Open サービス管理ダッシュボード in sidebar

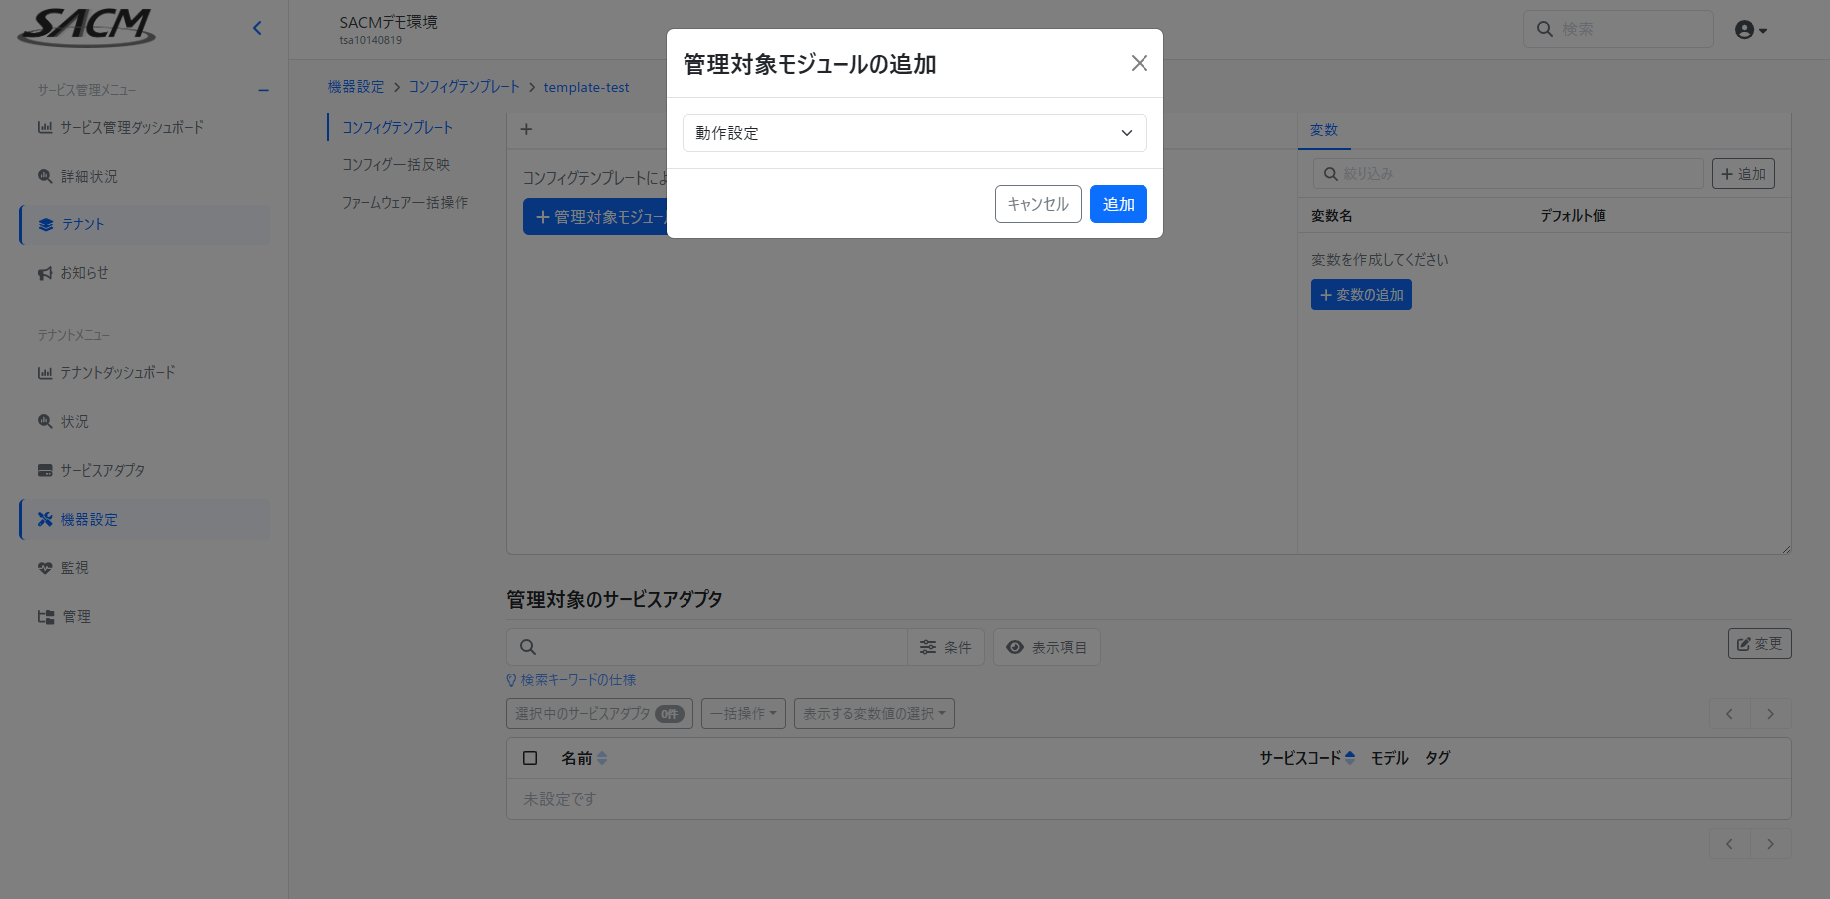pyautogui.click(x=130, y=127)
